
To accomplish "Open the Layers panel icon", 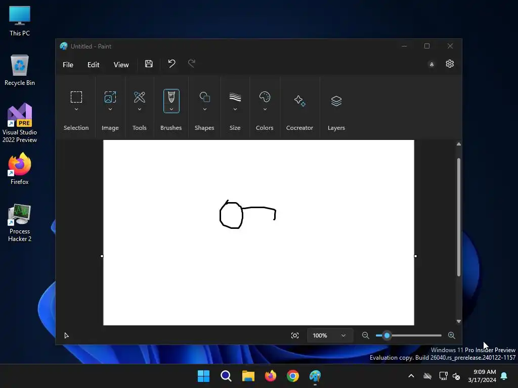I will pyautogui.click(x=336, y=101).
